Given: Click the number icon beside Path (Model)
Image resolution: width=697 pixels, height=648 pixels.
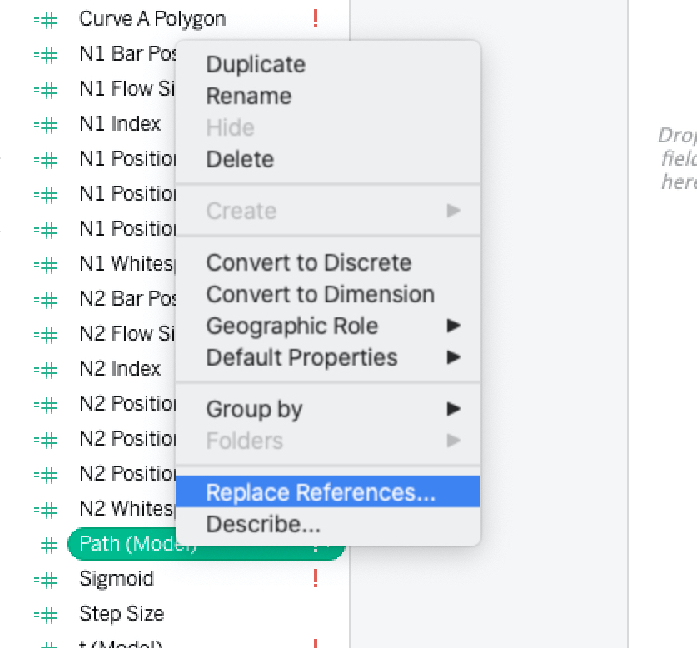Looking at the screenshot, I should point(49,546).
